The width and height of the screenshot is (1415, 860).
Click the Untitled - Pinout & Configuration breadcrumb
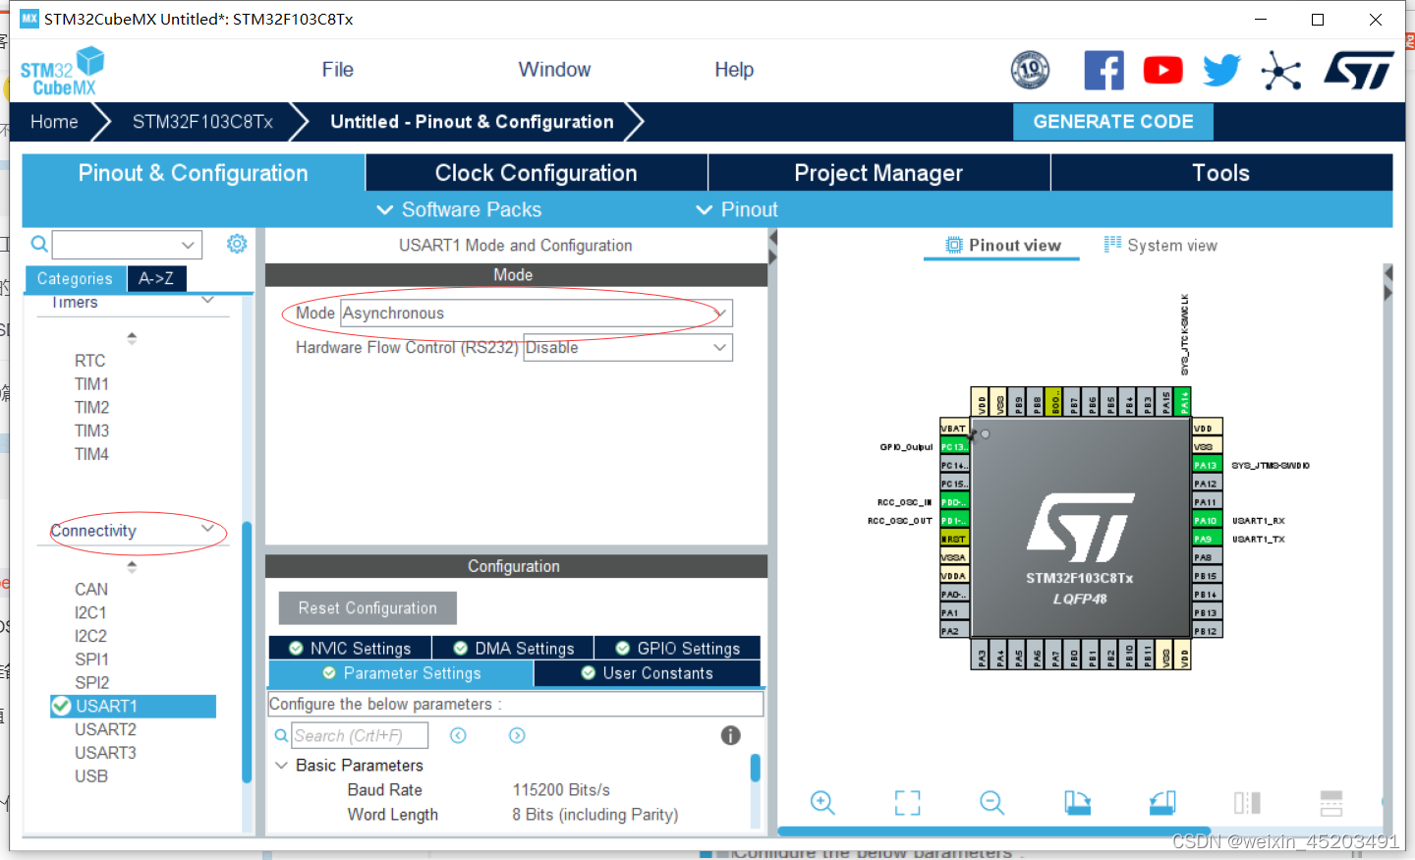(472, 122)
